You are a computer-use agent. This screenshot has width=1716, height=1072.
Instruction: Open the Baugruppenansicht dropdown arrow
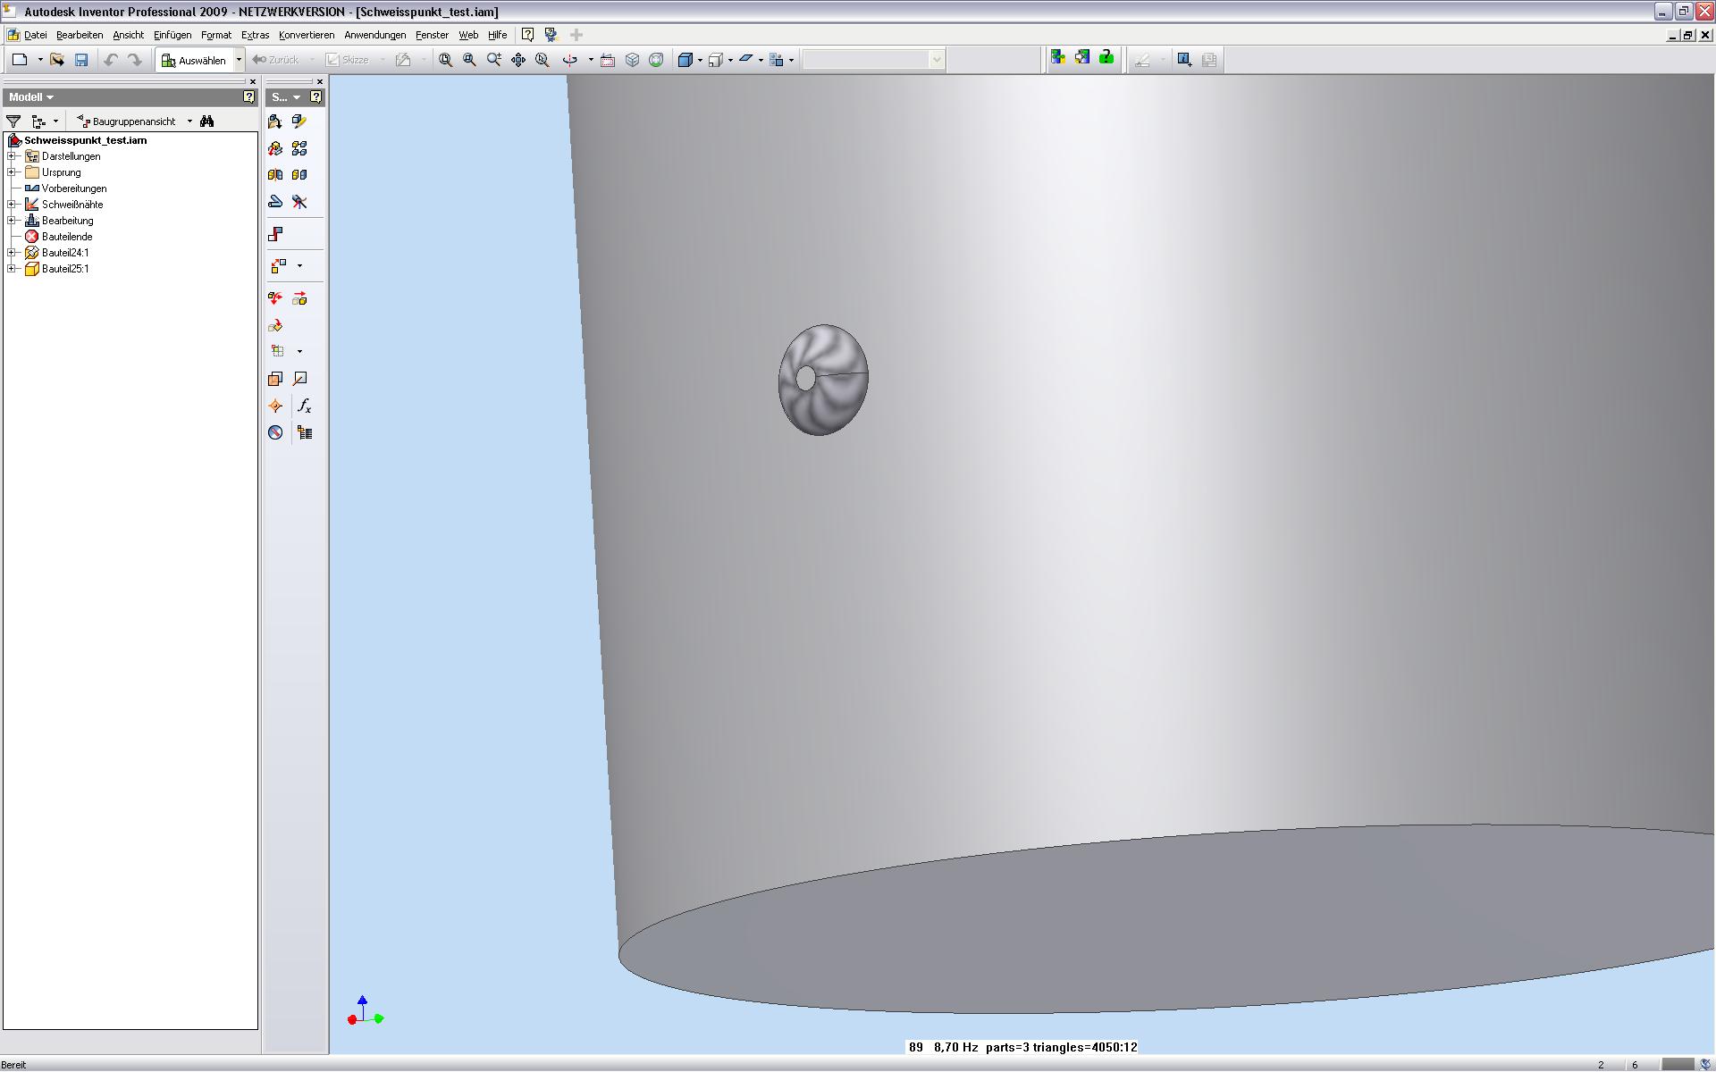pyautogui.click(x=189, y=121)
